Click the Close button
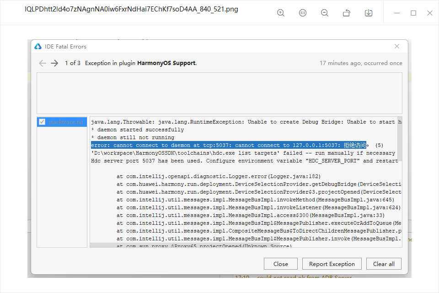439x293 pixels. pyautogui.click(x=280, y=264)
